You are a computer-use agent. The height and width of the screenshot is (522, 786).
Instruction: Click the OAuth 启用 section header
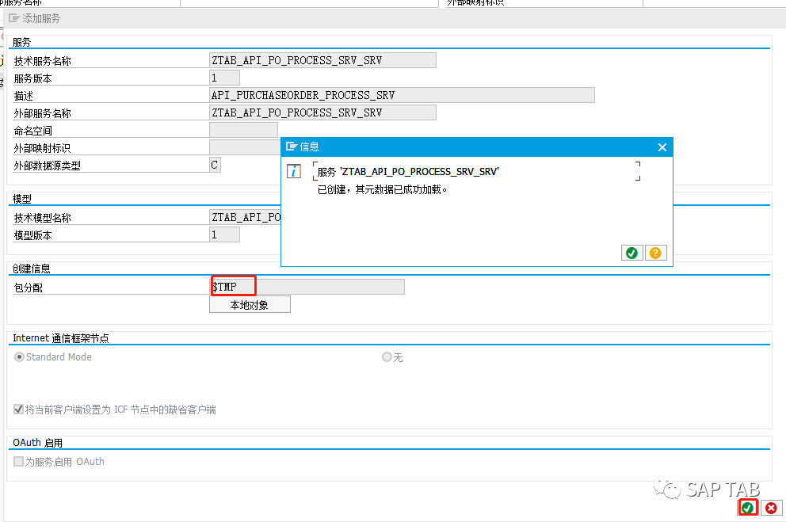point(37,443)
